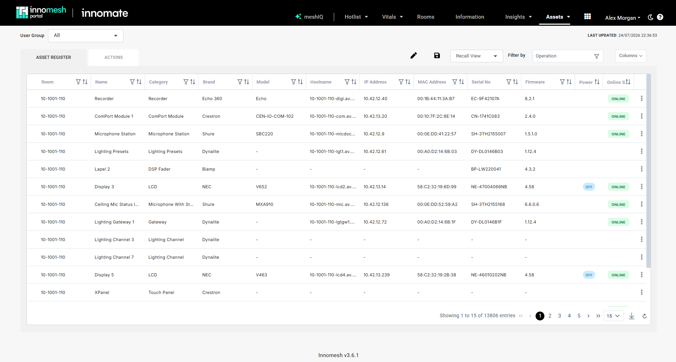Toggle Display 5 power OFF badge
676x362 pixels.
589,275
